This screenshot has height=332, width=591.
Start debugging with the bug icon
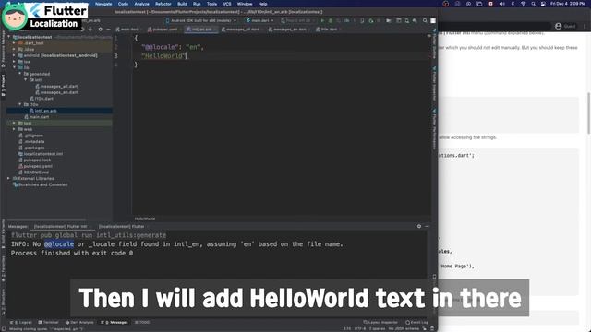point(331,20)
